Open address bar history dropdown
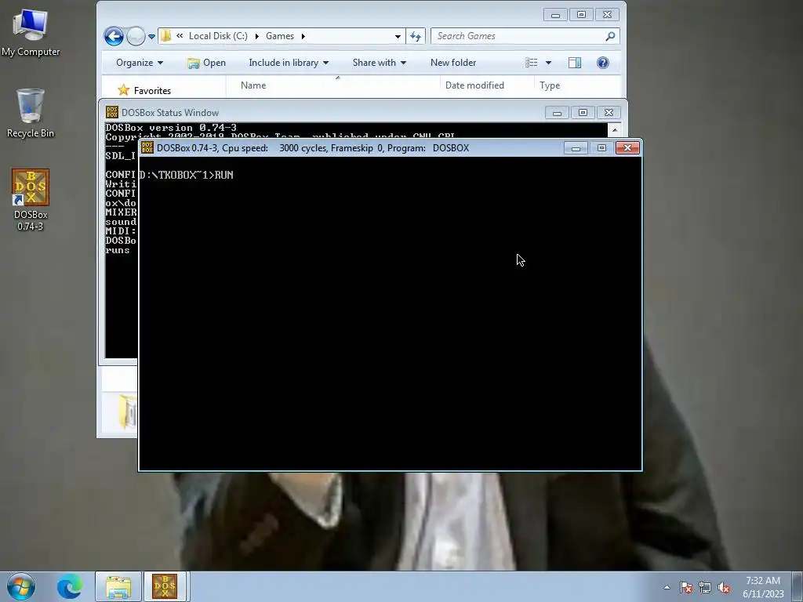 click(398, 36)
